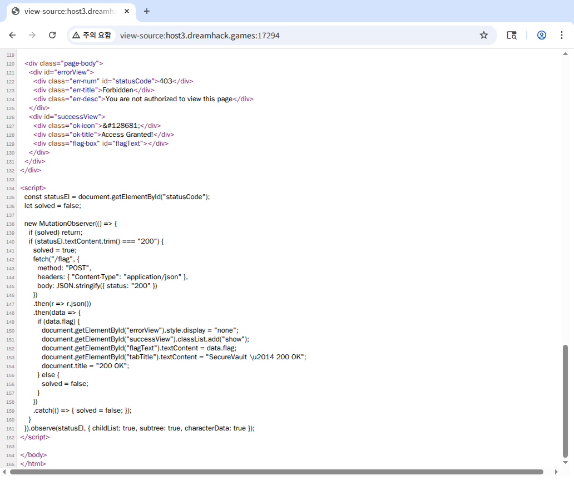Click the horizontal scrollbar thumb
The height and width of the screenshot is (500, 574).
coord(276,472)
